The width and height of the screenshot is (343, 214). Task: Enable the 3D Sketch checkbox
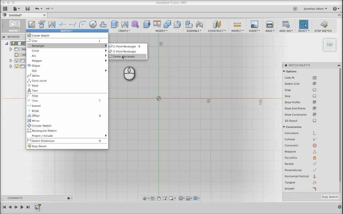(x=315, y=121)
